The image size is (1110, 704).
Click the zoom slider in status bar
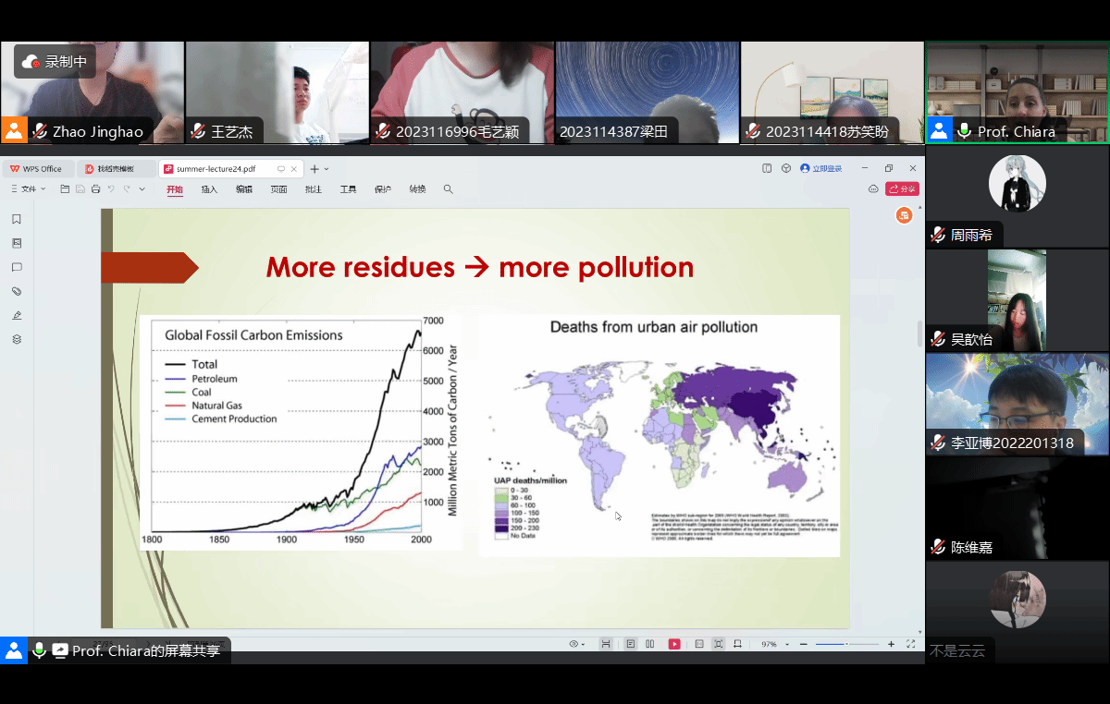click(845, 644)
